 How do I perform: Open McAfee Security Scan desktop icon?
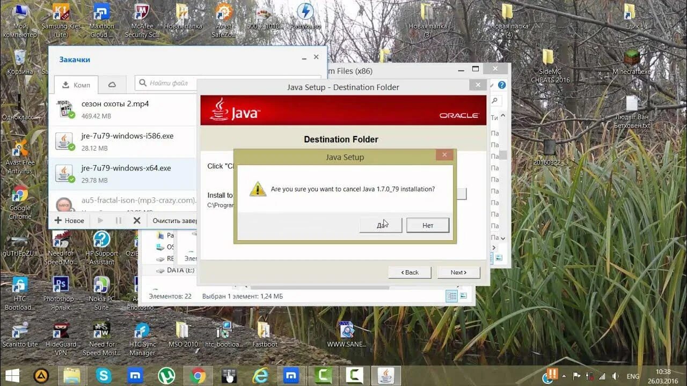point(142,21)
